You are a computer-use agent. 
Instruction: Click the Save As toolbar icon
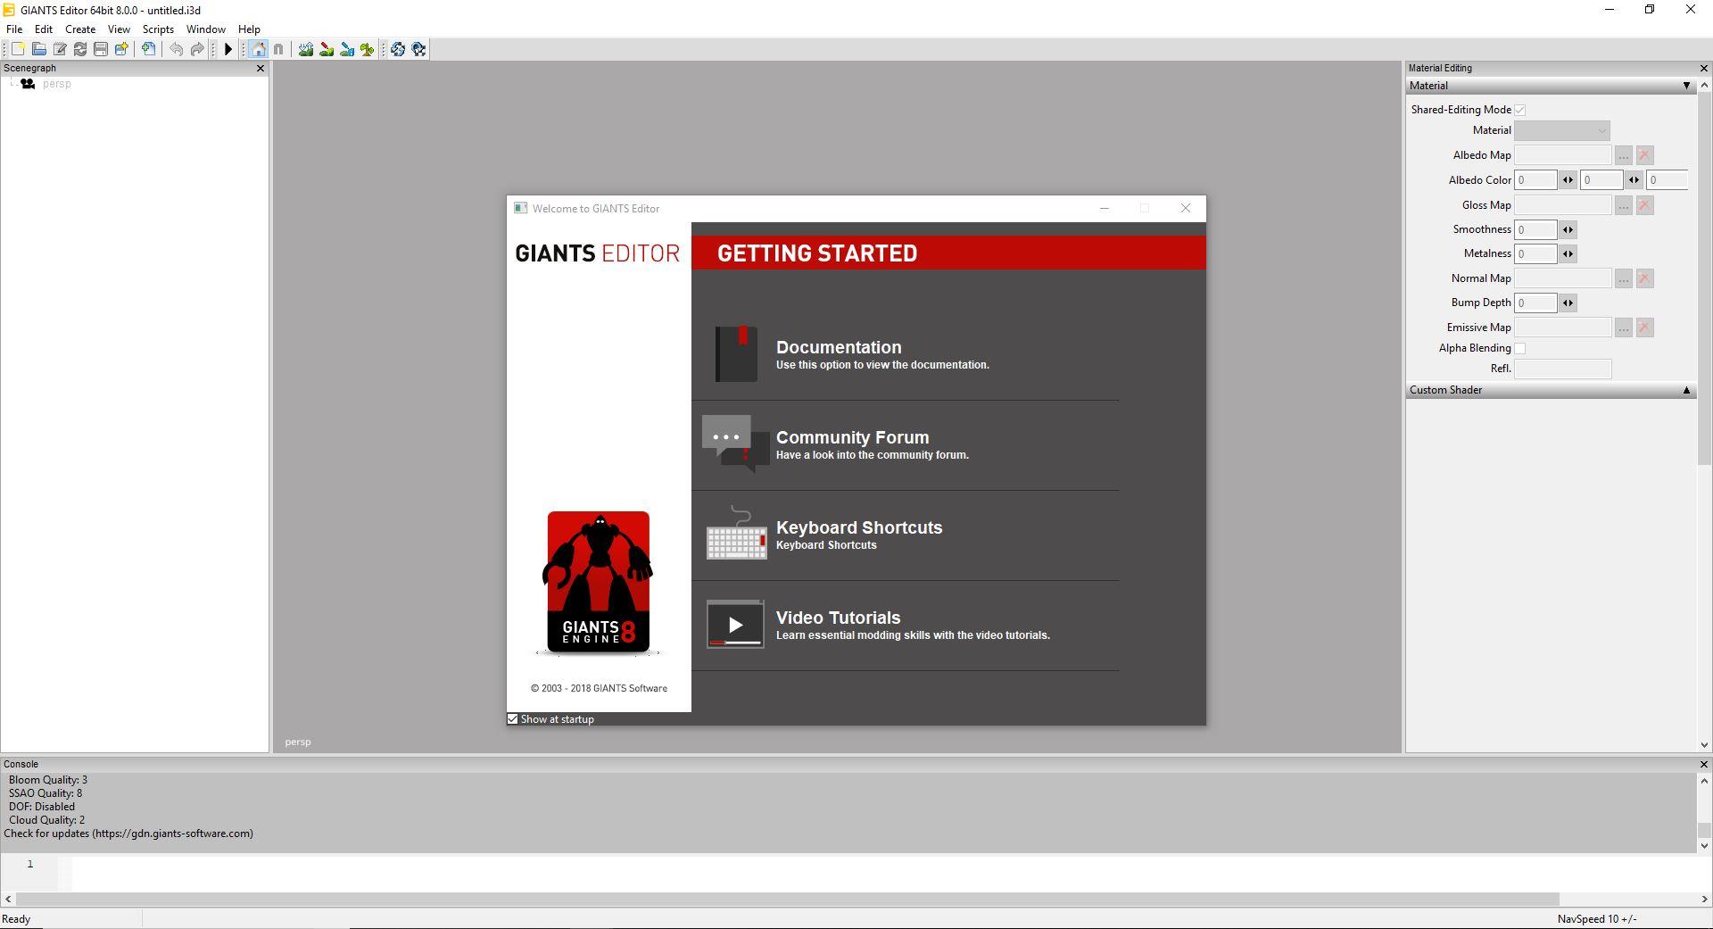tap(120, 49)
